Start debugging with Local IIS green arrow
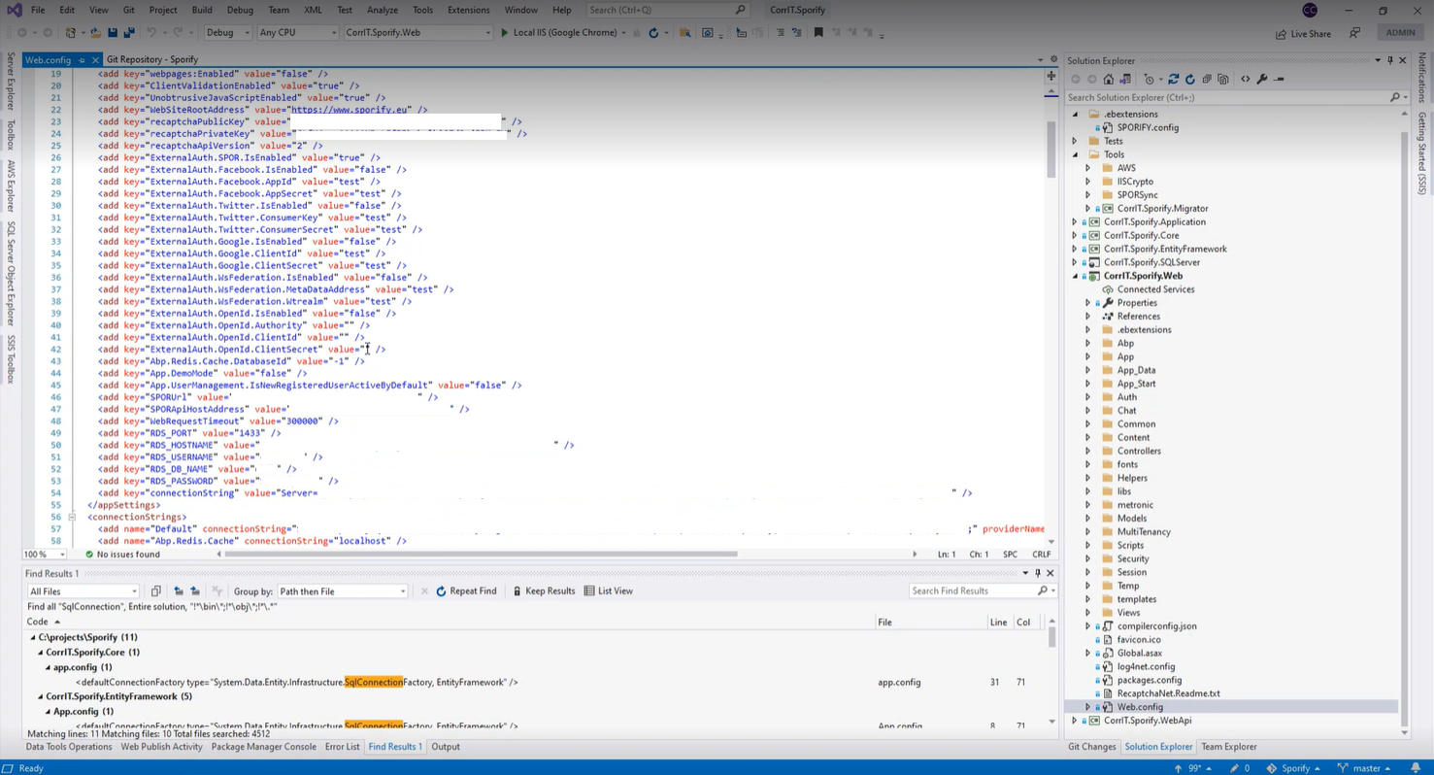Image resolution: width=1434 pixels, height=775 pixels. [x=504, y=33]
